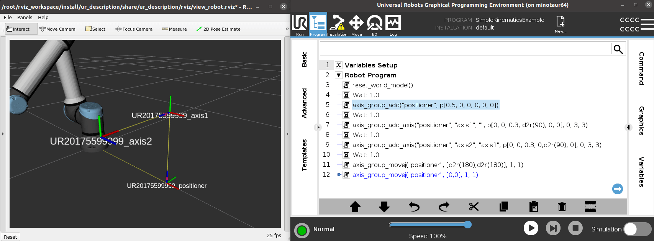Viewport: 654px width, 241px height.
Task: Click the program search input field
Action: 466,49
